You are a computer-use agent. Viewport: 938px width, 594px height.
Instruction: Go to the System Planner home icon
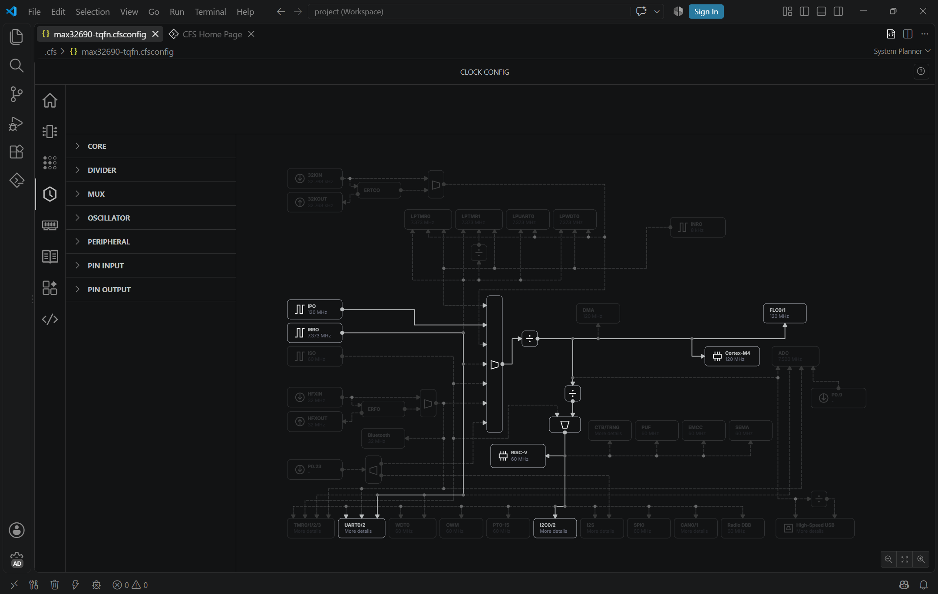tap(50, 100)
